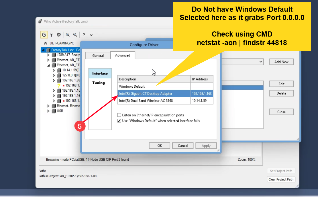
Task: Open the driver type combo box behind the dialog
Action: click(243, 62)
